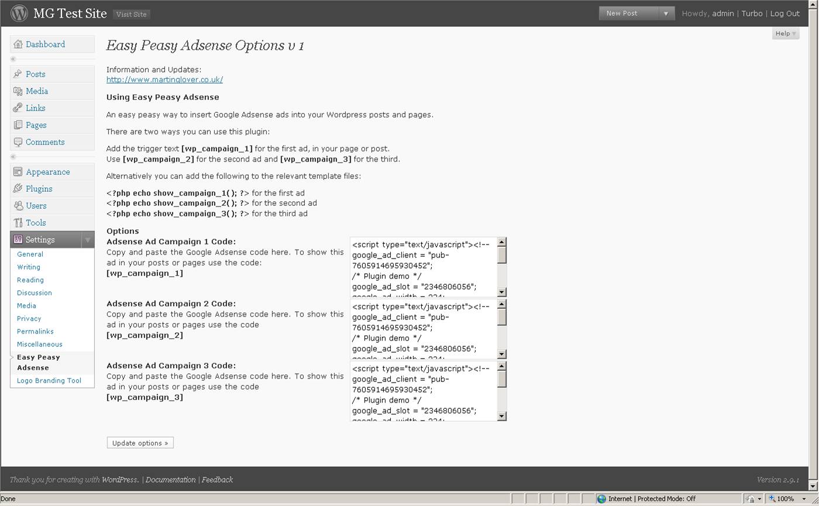Select Logo Branding Tool menu item

[49, 381]
